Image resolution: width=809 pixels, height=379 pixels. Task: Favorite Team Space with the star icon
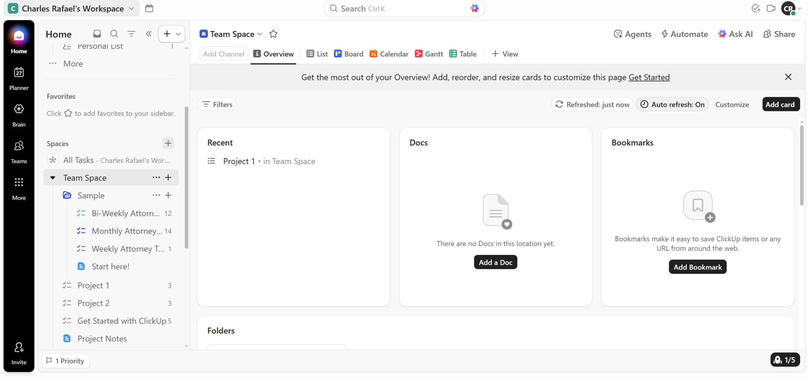tap(273, 34)
